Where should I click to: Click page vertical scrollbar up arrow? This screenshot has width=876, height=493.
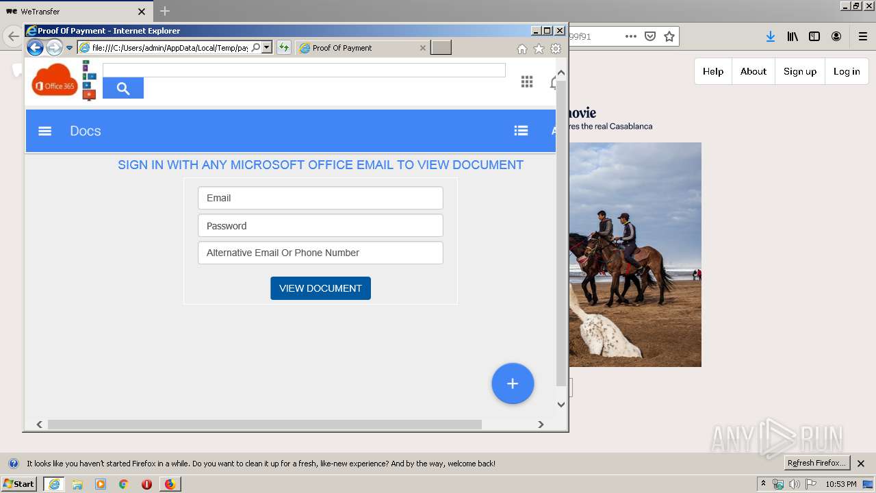coord(561,72)
